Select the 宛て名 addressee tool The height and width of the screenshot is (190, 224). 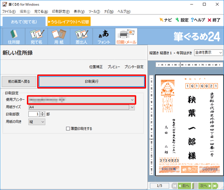point(36,36)
